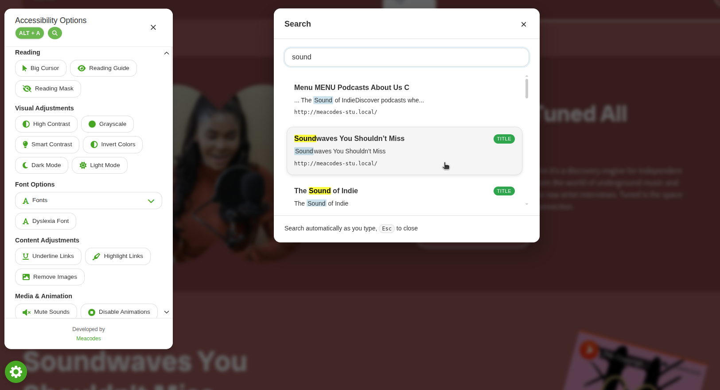
Task: Open the Fonts dropdown
Action: click(x=89, y=201)
